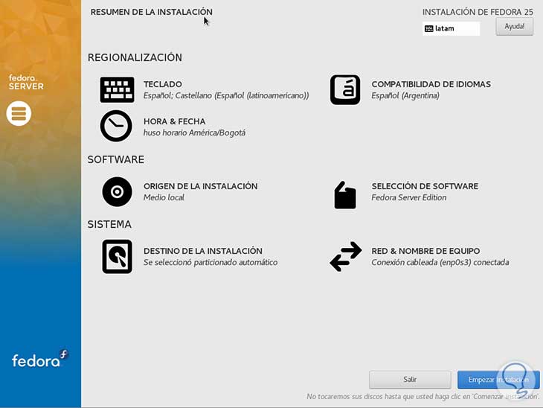Click 'Se seleccionó particionado automático' text
Image resolution: width=543 pixels, height=408 pixels.
tap(211, 262)
